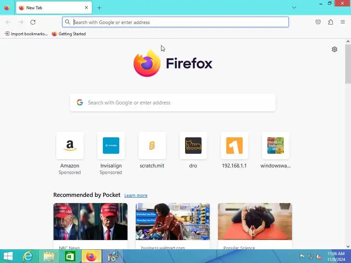Open the Getting Started bookmark

69,34
